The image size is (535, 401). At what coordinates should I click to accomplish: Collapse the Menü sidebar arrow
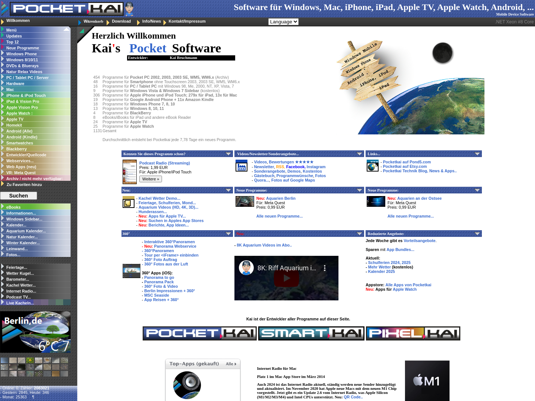(66, 30)
